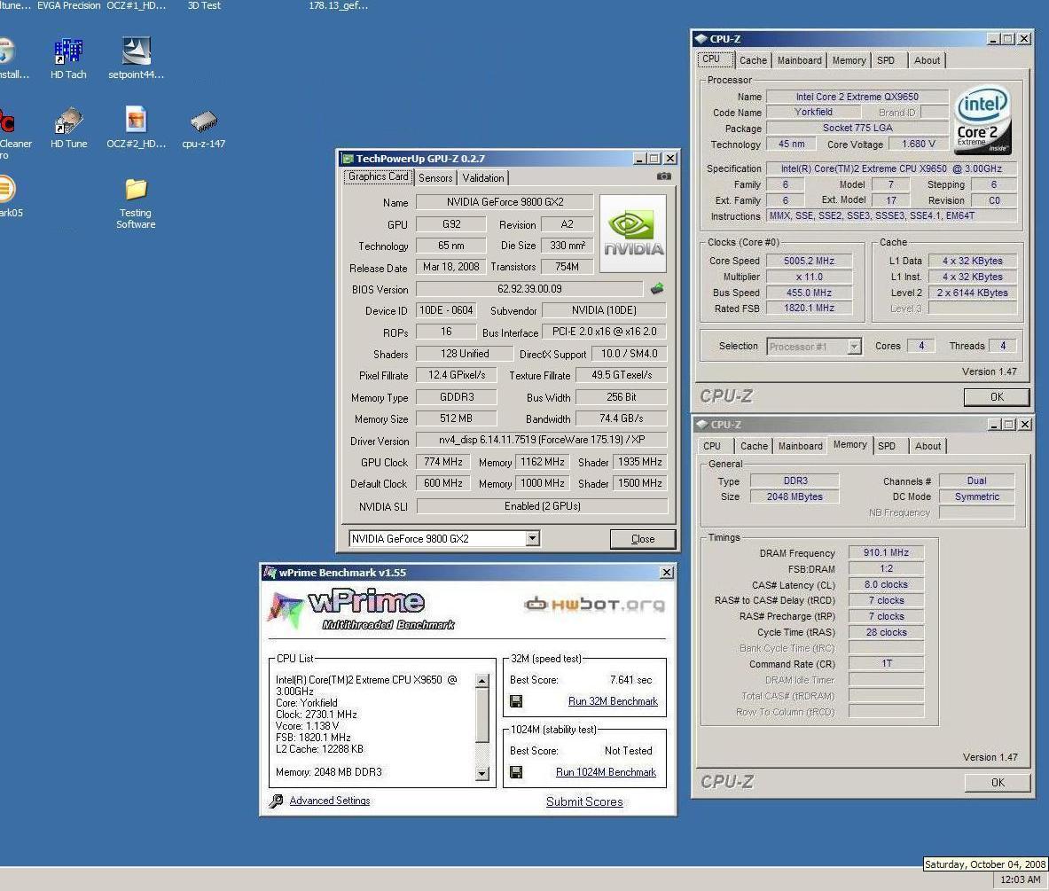Open GPU-Z graphics card selection dropdown
Viewport: 1049px width, 891px height.
point(533,538)
